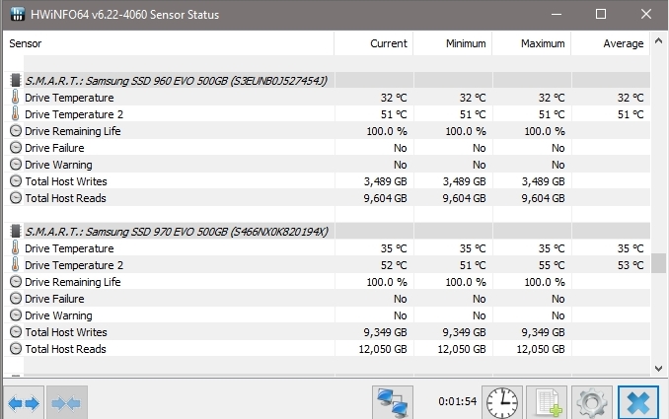
Task: Close sensors with blue X button
Action: click(637, 402)
